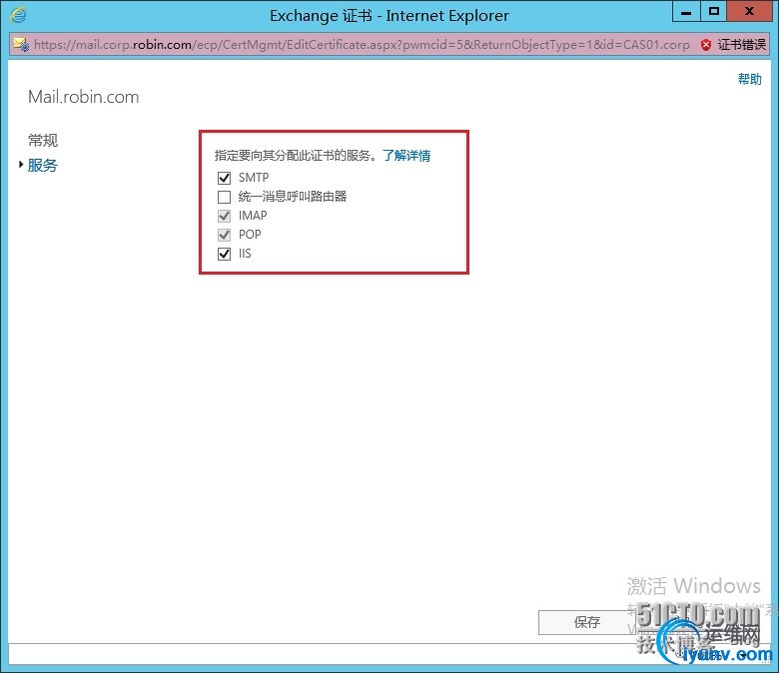Toggle the POP service checkbox
This screenshot has width=779, height=673.
tap(224, 235)
